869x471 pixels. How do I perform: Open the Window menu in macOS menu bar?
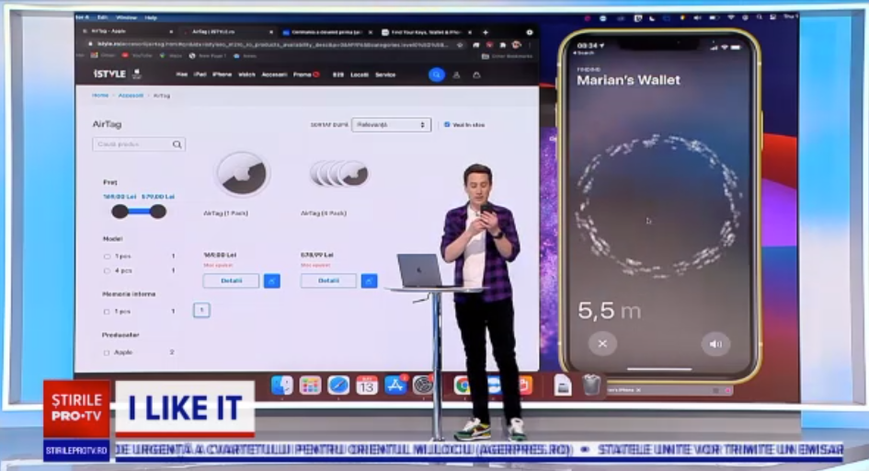127,17
